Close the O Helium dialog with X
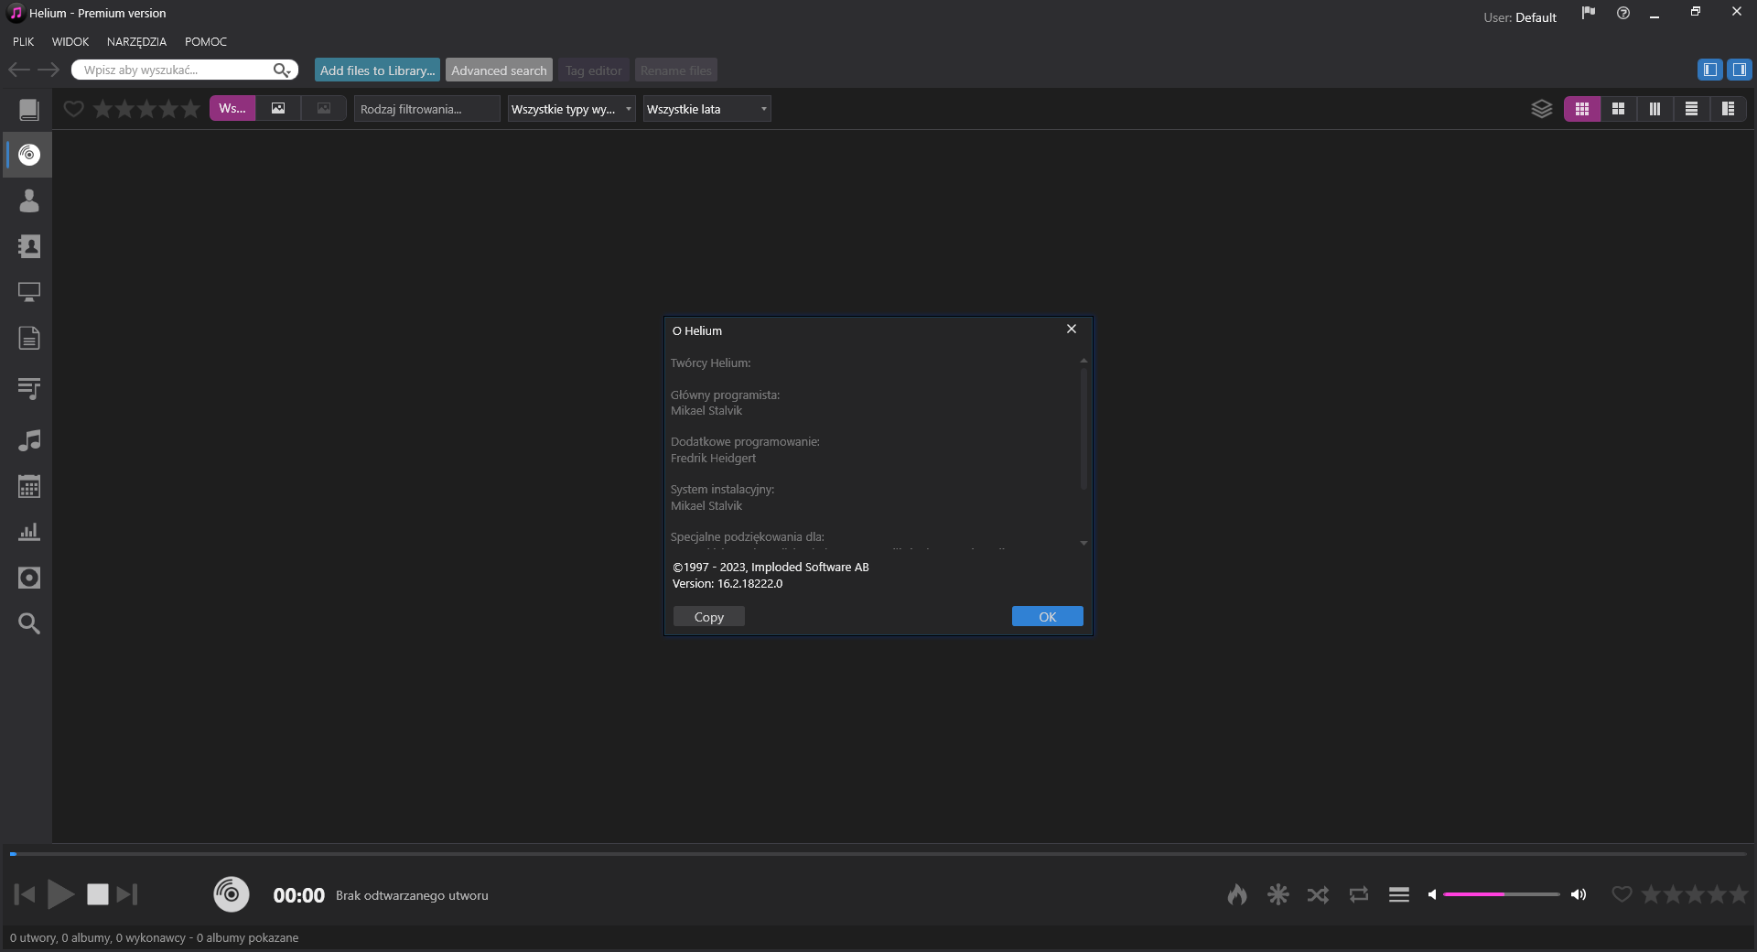The width and height of the screenshot is (1757, 952). pos(1072,330)
